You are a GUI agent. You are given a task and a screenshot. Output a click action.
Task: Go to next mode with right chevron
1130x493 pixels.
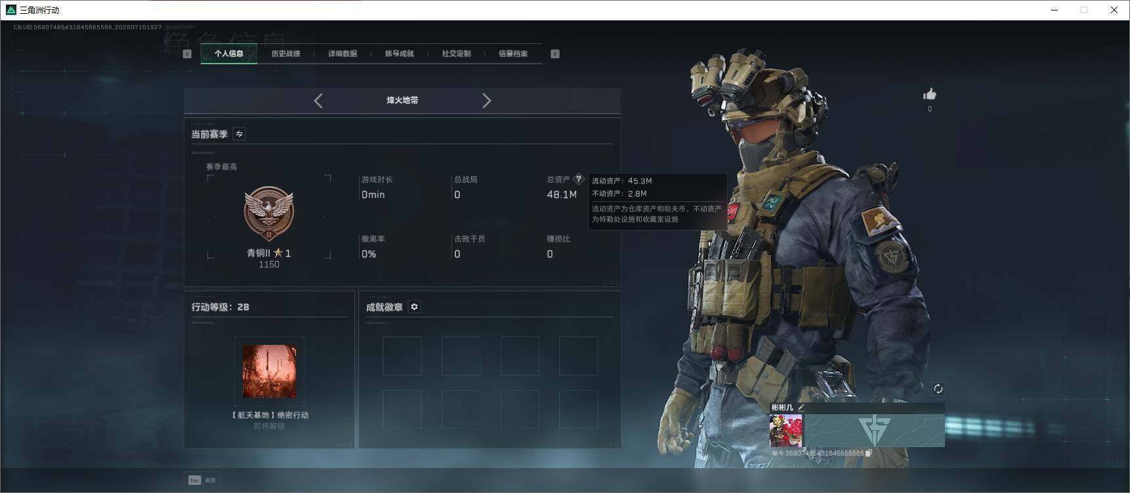[486, 101]
